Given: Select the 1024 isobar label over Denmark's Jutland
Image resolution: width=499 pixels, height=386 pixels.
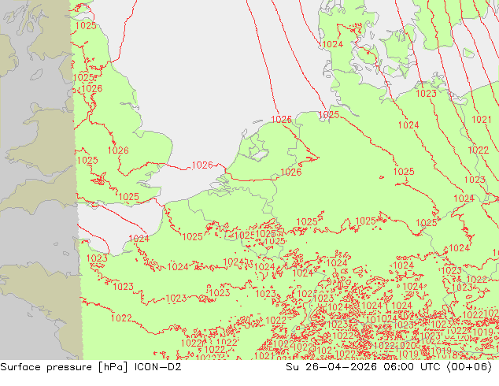Looking at the screenshot, I should point(333,44).
